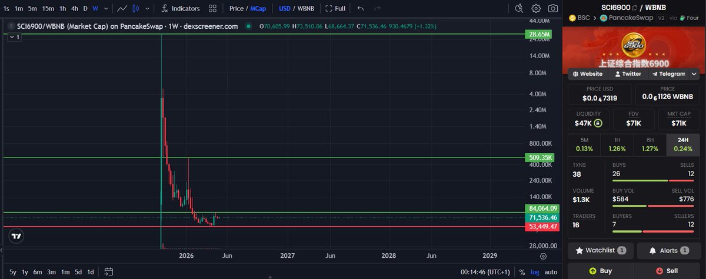Open Alerts for this pair
The image size is (706, 279).
click(x=668, y=250)
